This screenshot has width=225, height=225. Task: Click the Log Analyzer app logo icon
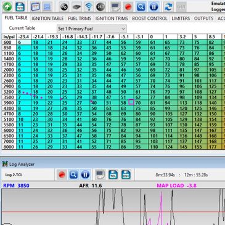click(5, 164)
